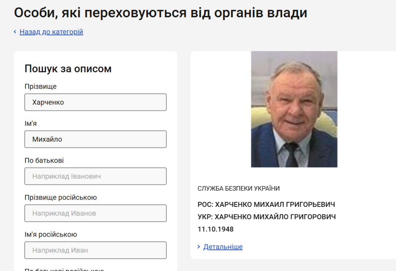Screen dimensions: 396x271
Task: Click the По батькові field label
Action: [44, 161]
